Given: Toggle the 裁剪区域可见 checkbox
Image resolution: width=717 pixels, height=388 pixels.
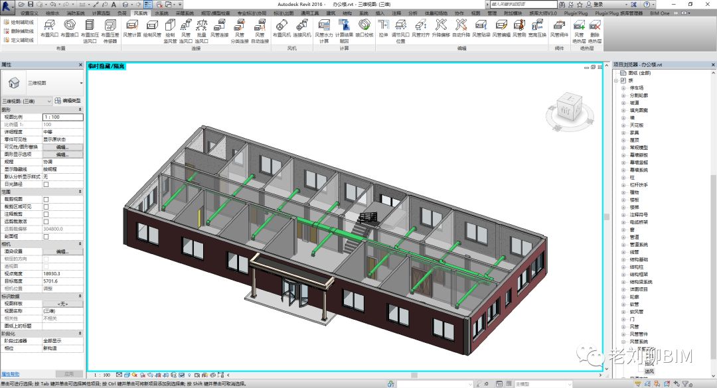Looking at the screenshot, I should point(46,206).
